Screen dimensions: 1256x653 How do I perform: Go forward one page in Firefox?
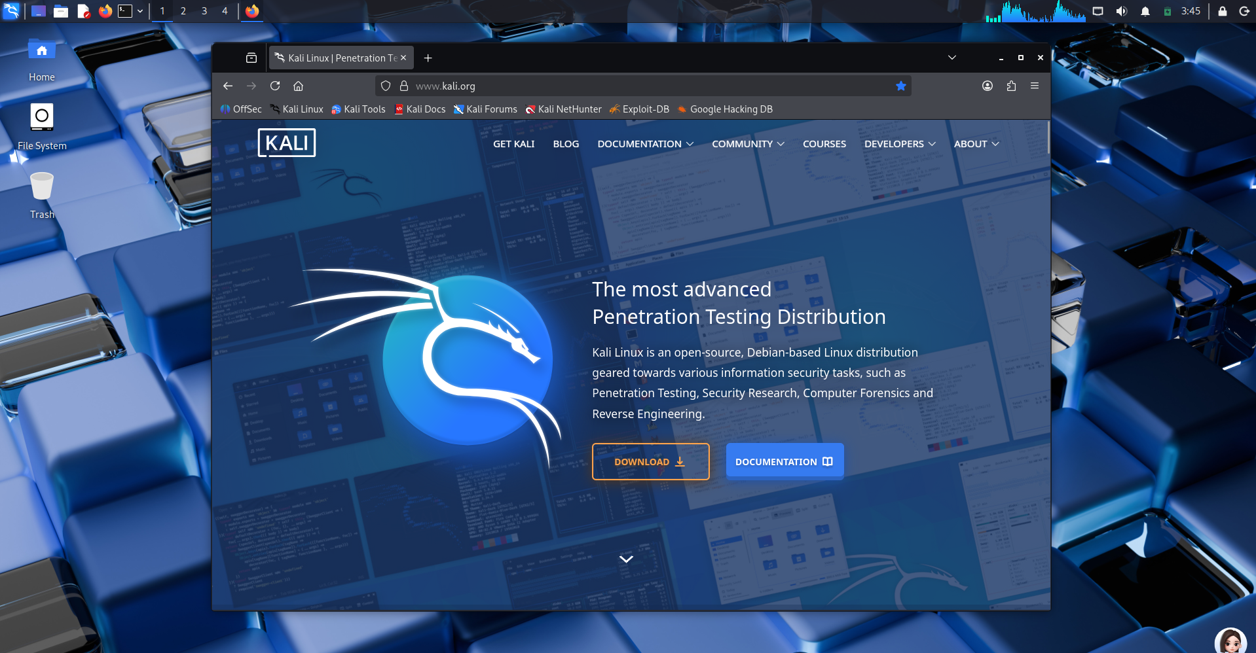(x=251, y=86)
